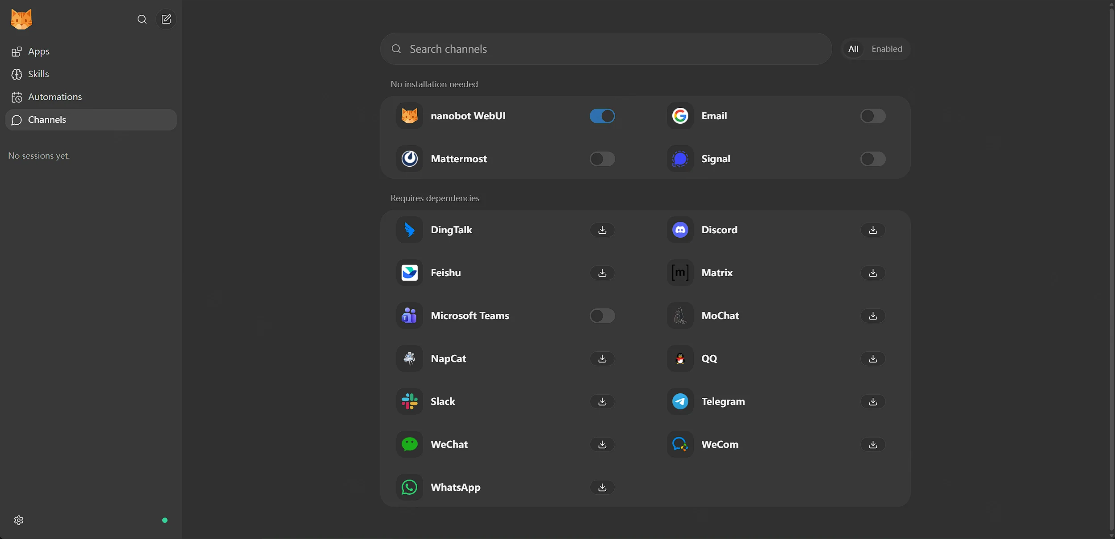
Task: Click the nanobot WebUI channel icon
Action: [x=410, y=116]
